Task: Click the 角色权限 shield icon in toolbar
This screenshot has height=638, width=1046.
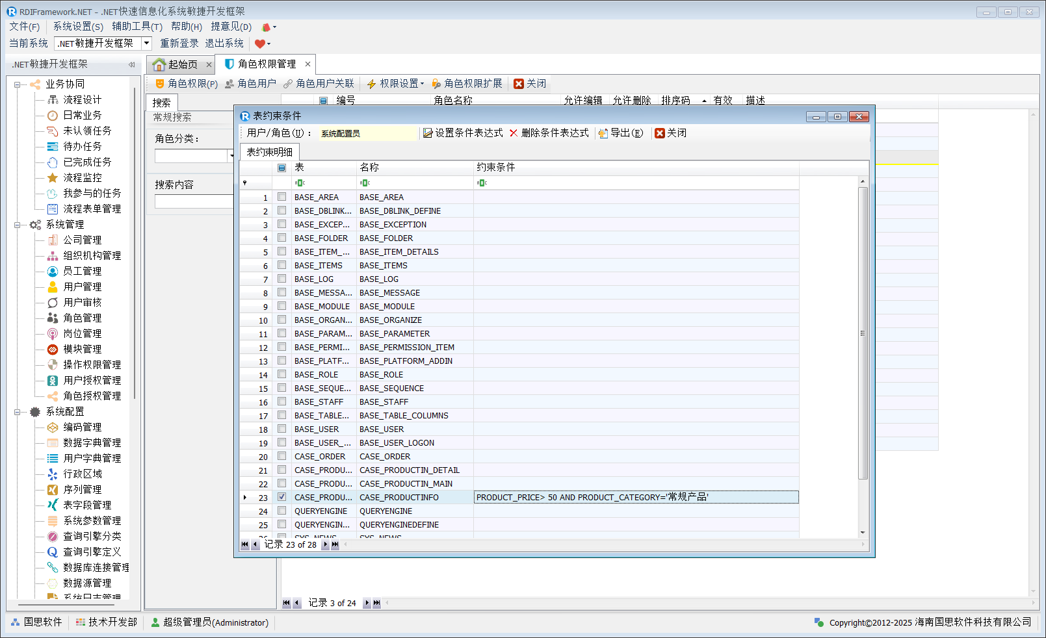Action: point(159,84)
